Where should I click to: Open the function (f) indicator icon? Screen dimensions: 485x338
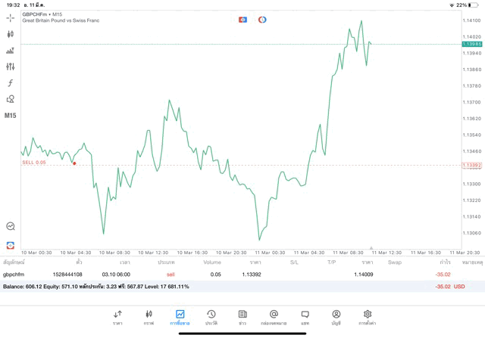(11, 83)
